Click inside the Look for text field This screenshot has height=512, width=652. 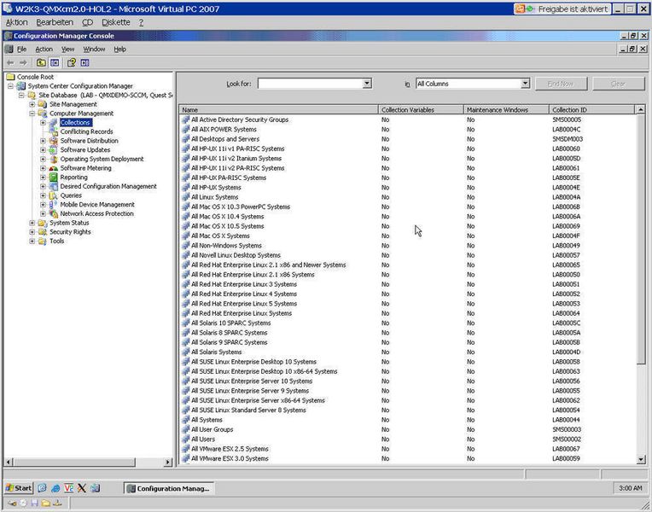tap(310, 84)
